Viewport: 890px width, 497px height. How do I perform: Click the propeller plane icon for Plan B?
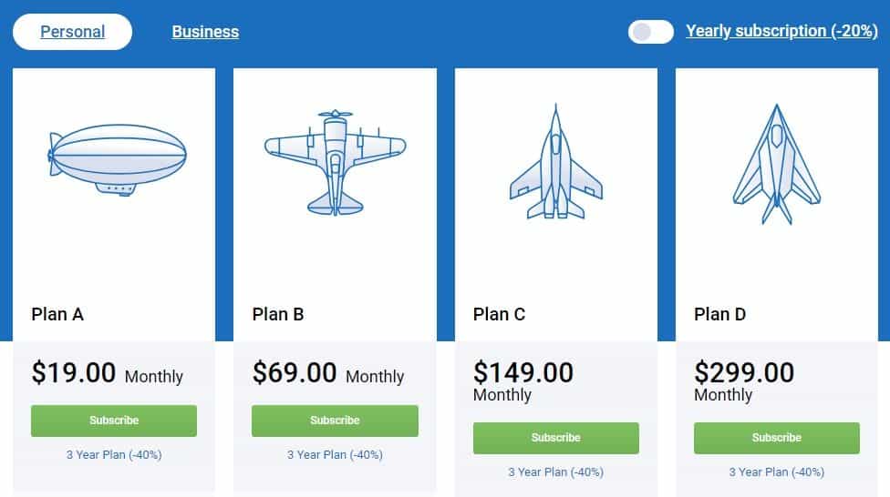[335, 162]
